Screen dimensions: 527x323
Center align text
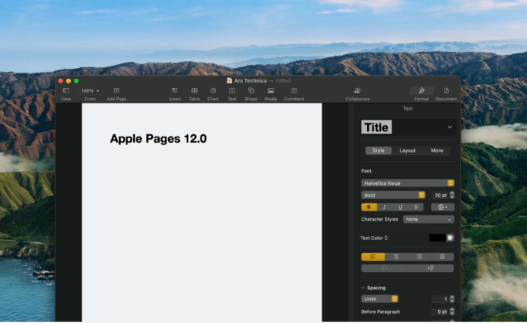point(396,257)
